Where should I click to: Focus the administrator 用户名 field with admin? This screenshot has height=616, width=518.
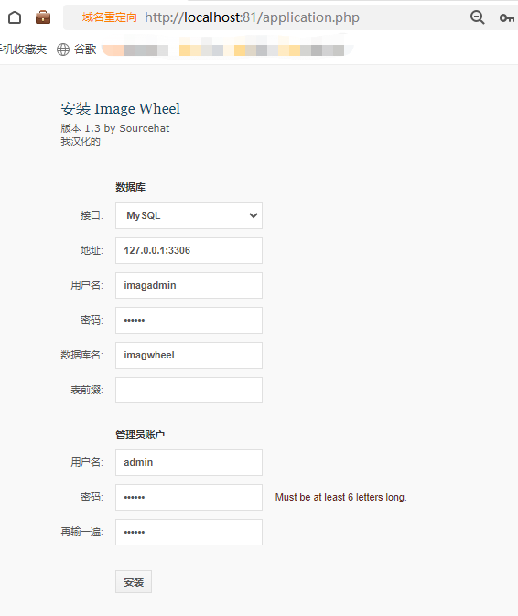coord(189,462)
